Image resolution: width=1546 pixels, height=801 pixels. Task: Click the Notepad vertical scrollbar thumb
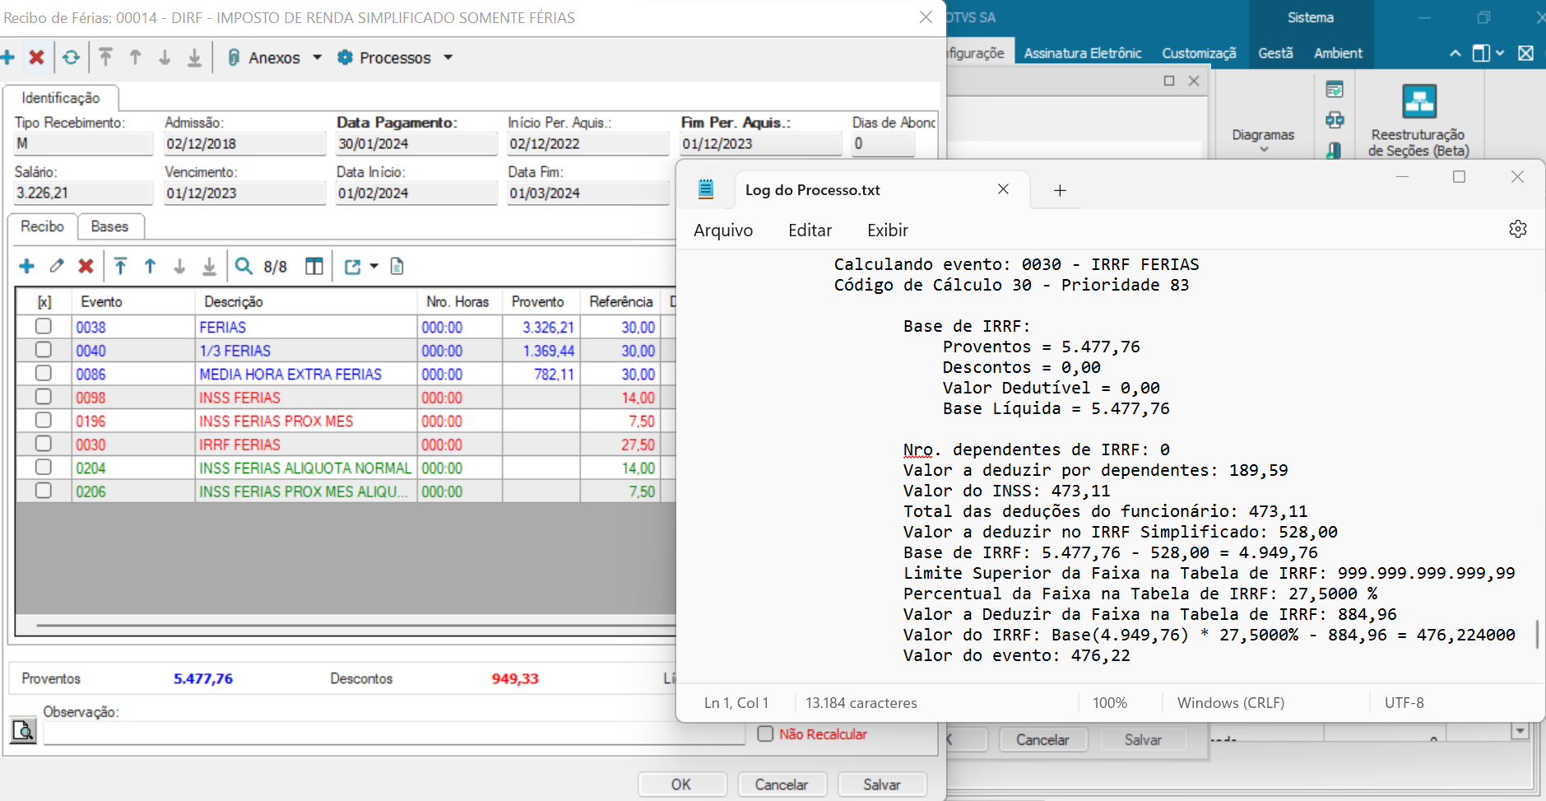tap(1537, 634)
